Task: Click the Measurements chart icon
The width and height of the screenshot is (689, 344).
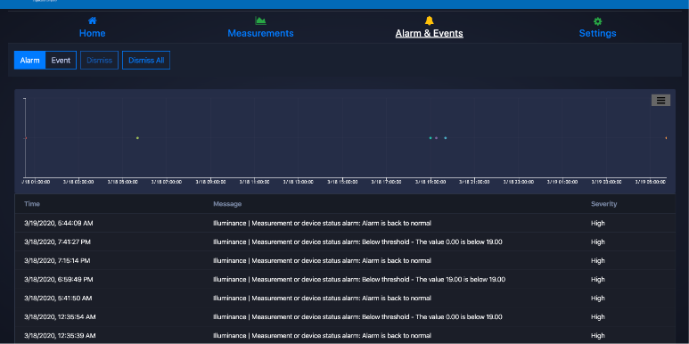Action: coord(260,20)
